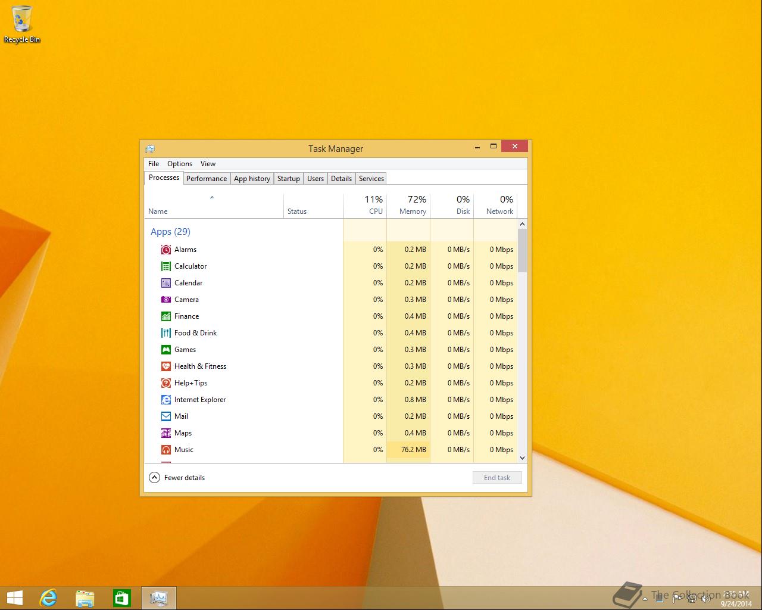Open the Recycle Bin desktop icon
The width and height of the screenshot is (762, 610).
coord(22,24)
